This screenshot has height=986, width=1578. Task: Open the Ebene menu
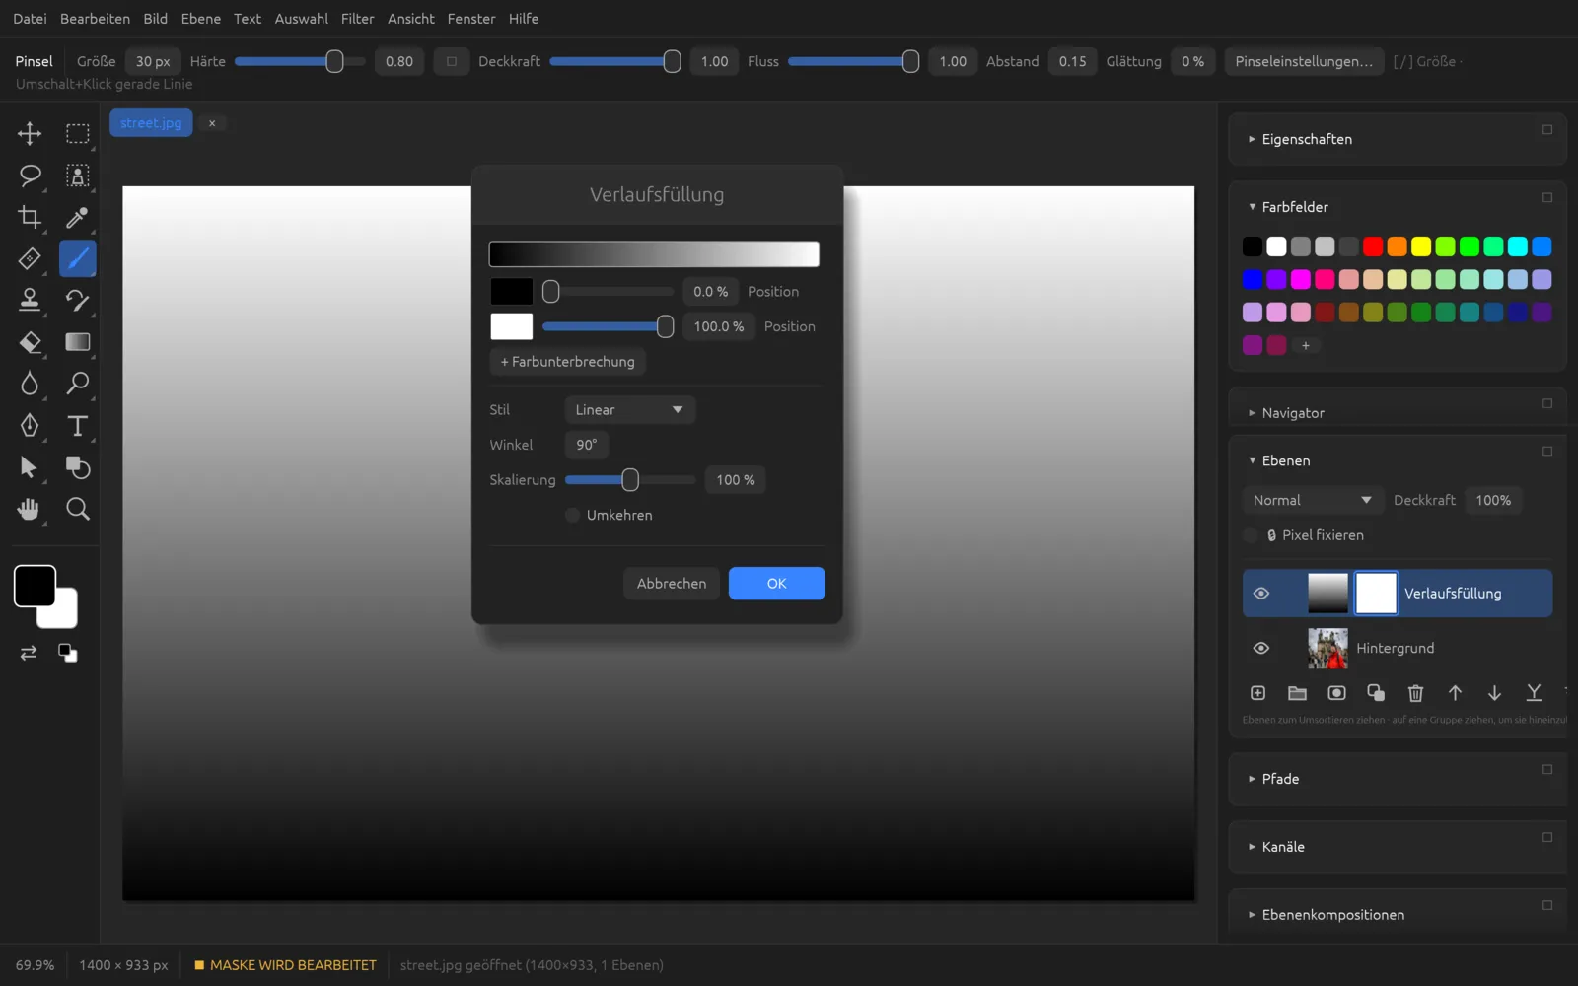(x=200, y=19)
